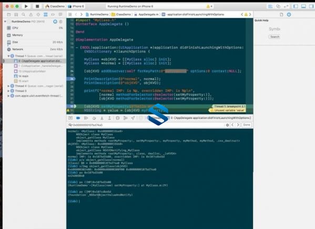The width and height of the screenshot is (315, 229).
Task: Select the search navigator magnifier icon
Action: (24, 15)
